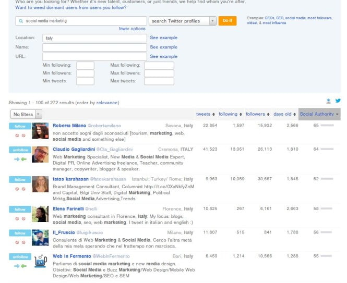Open the 'search Twitter profiles' dropdown
347x283 pixels.
pos(182,21)
